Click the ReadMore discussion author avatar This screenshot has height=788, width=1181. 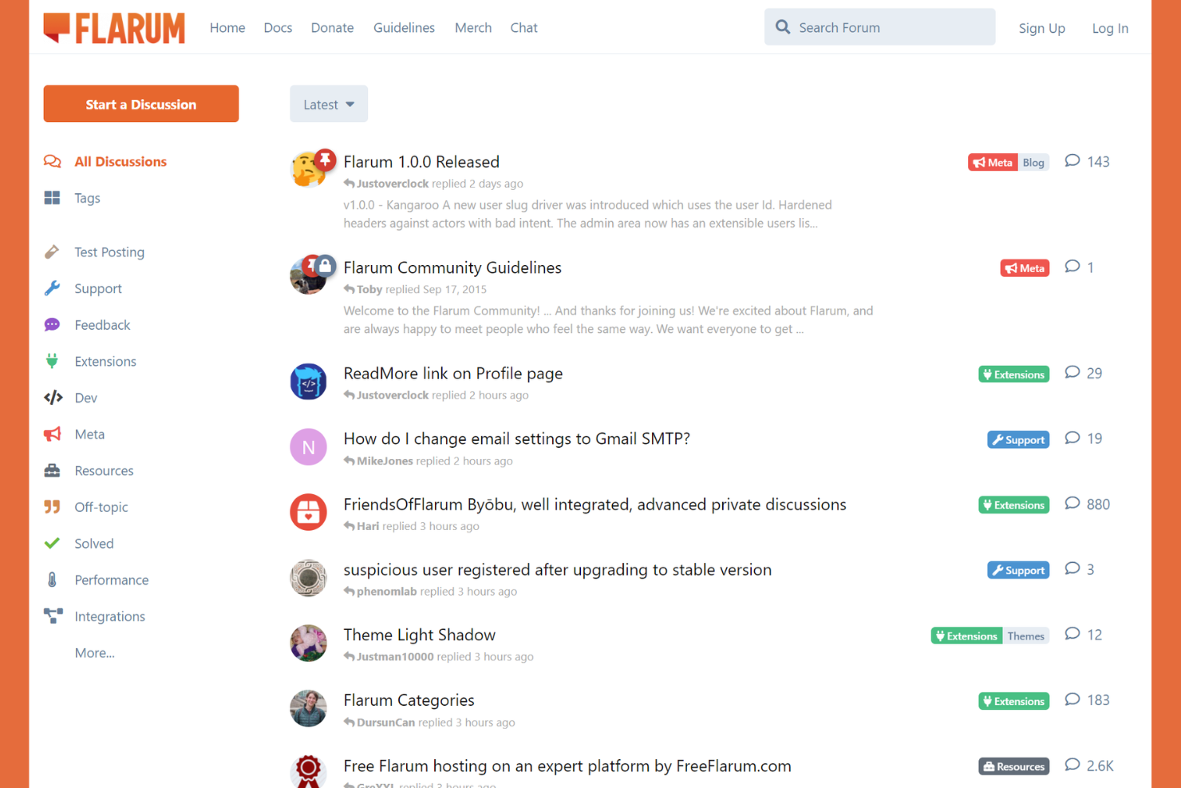tap(309, 382)
